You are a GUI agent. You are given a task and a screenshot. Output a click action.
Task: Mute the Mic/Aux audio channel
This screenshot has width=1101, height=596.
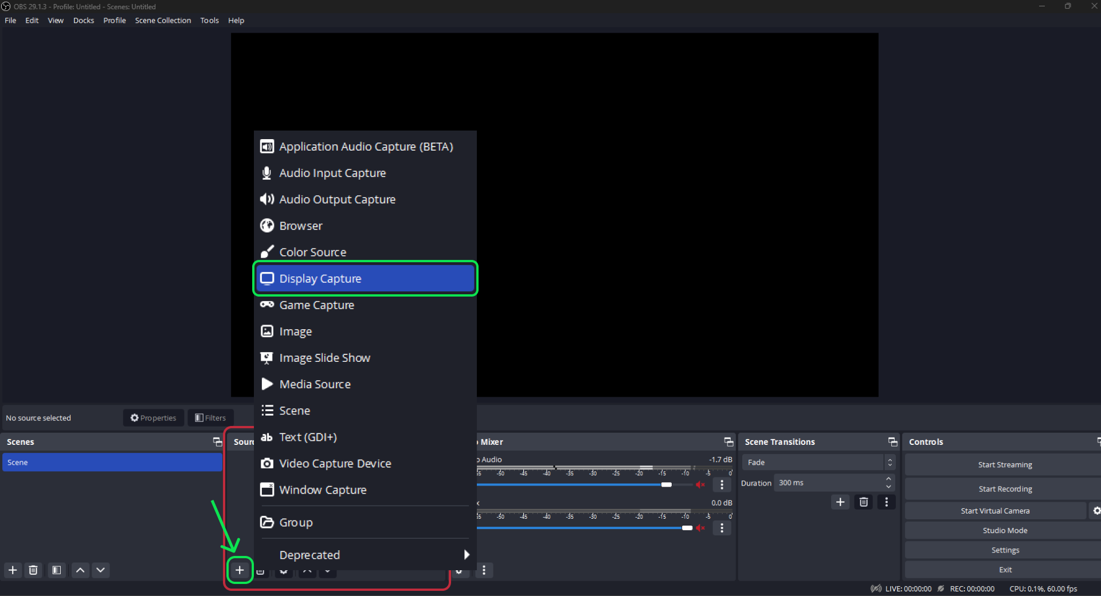click(x=700, y=528)
